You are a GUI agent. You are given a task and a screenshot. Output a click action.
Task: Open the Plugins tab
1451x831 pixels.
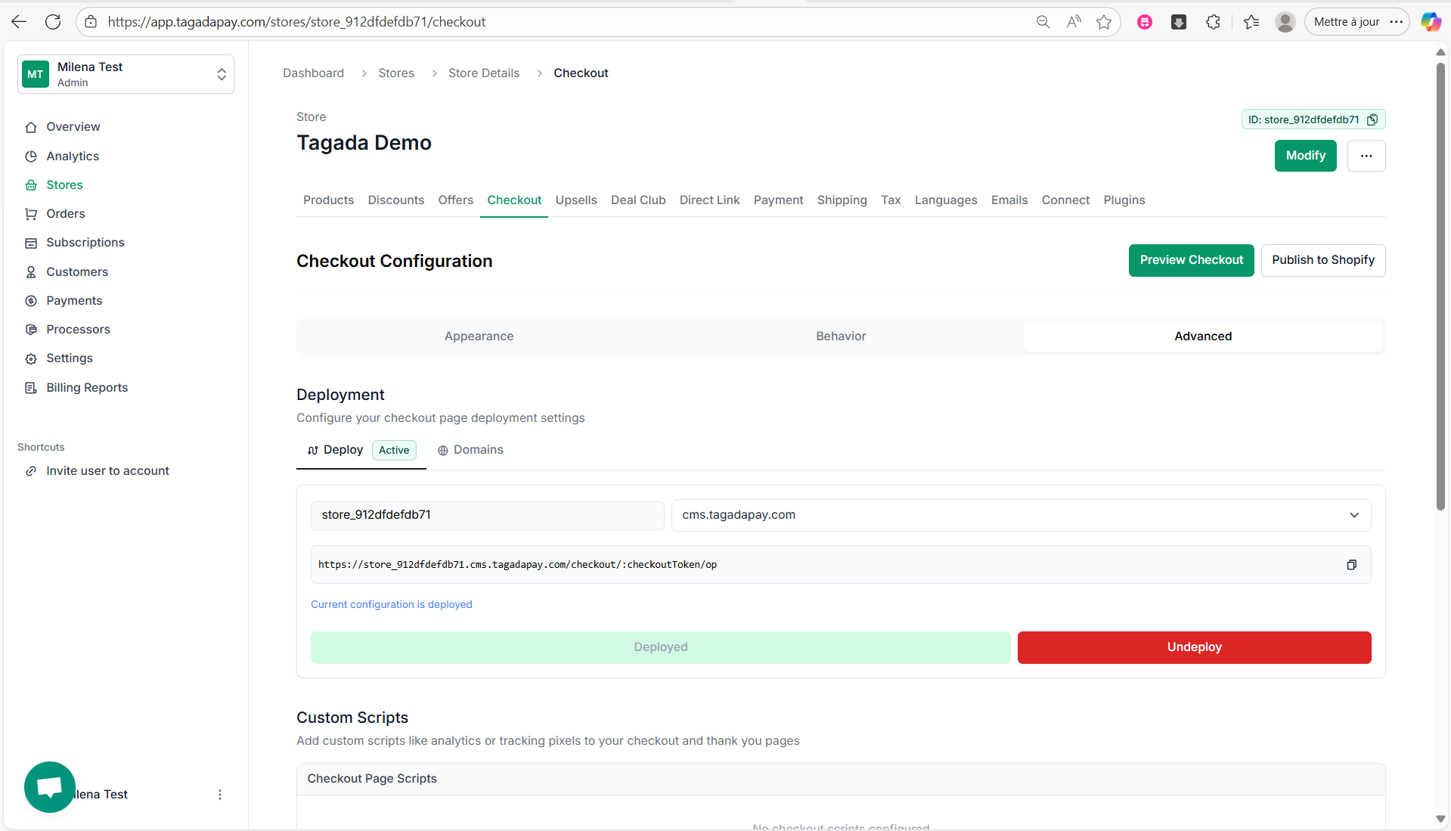coord(1124,200)
